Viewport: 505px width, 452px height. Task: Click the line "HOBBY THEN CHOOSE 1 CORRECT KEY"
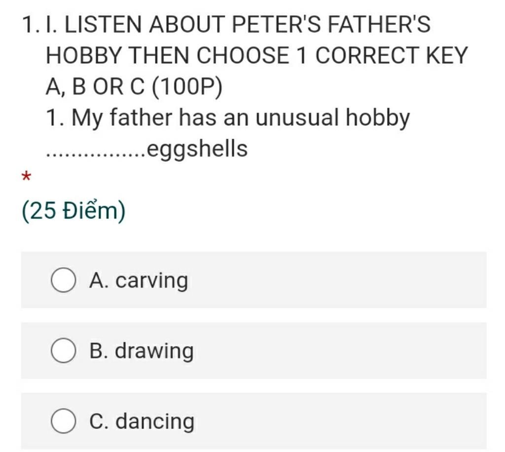click(x=256, y=56)
